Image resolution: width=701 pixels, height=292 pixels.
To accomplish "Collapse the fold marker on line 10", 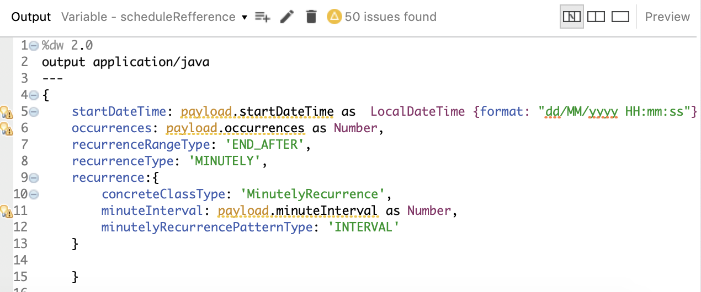I will click(34, 194).
